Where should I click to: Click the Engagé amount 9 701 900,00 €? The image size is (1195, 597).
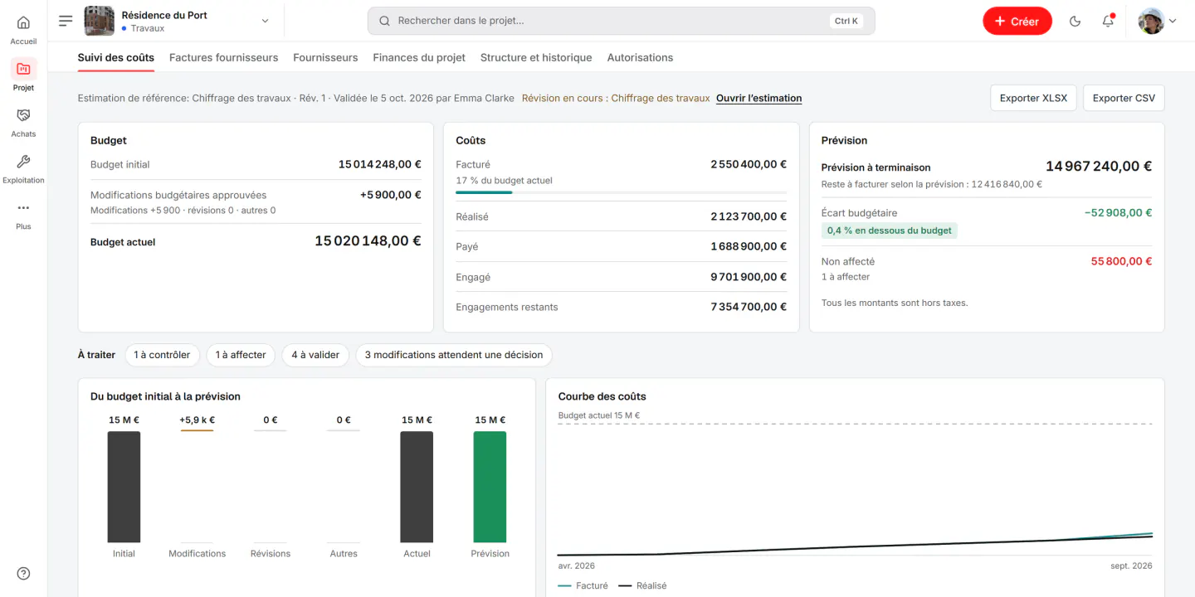point(749,277)
